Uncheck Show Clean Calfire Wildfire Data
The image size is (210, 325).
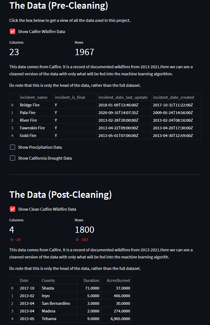(x=13, y=209)
